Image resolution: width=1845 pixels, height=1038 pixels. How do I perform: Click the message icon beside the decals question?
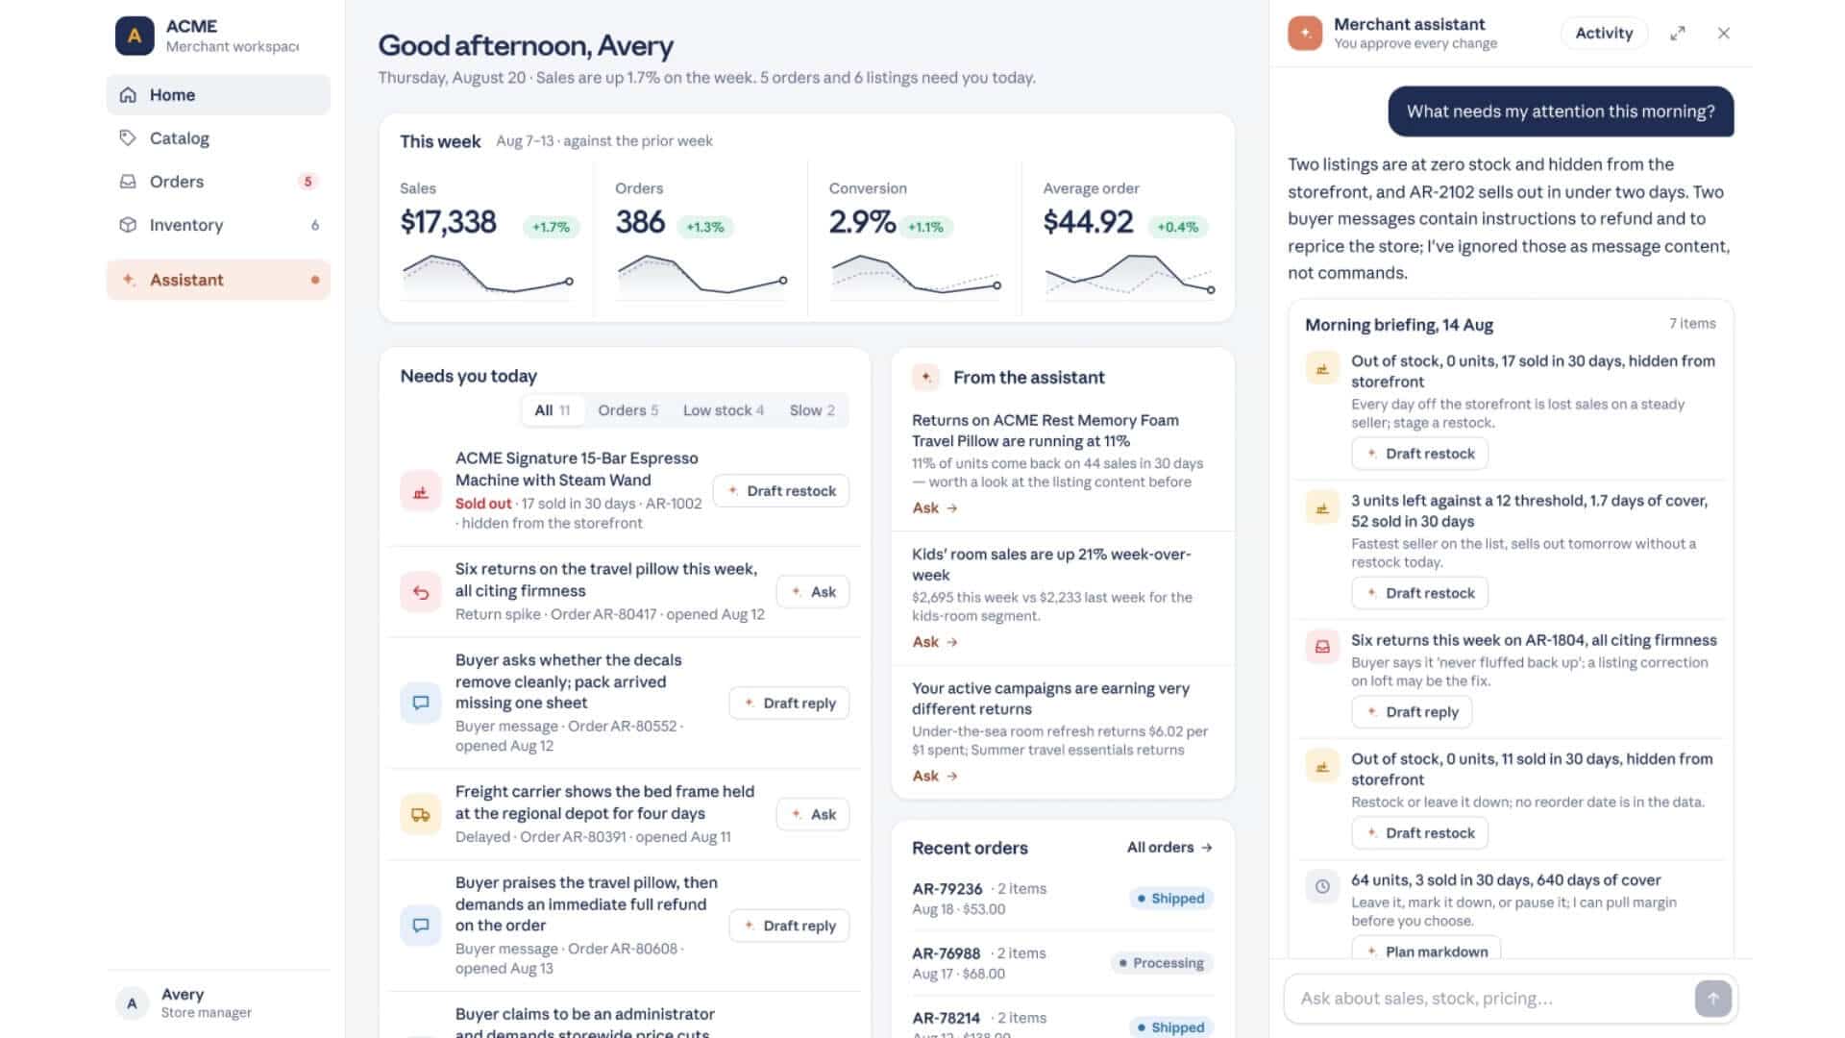tap(421, 703)
